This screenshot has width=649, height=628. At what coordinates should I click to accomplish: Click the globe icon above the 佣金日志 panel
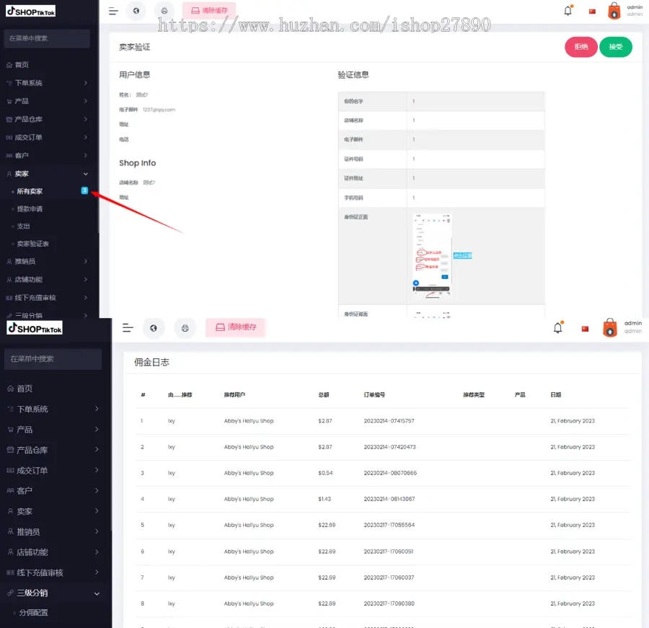[153, 328]
